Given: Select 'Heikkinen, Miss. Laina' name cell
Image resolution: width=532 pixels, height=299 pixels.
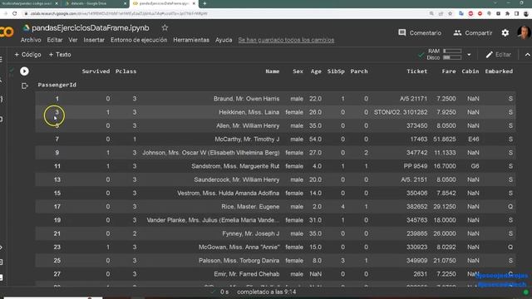Looking at the screenshot, I should 249,112.
